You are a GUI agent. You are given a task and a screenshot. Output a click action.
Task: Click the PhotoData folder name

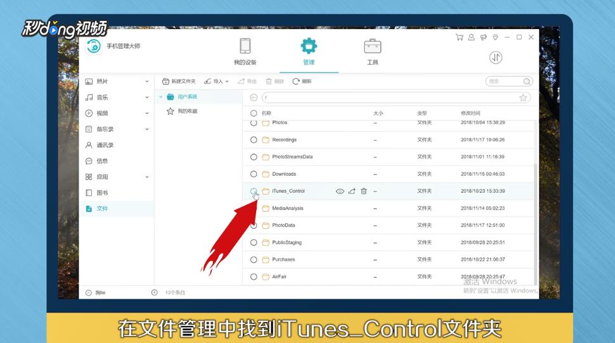coord(283,226)
